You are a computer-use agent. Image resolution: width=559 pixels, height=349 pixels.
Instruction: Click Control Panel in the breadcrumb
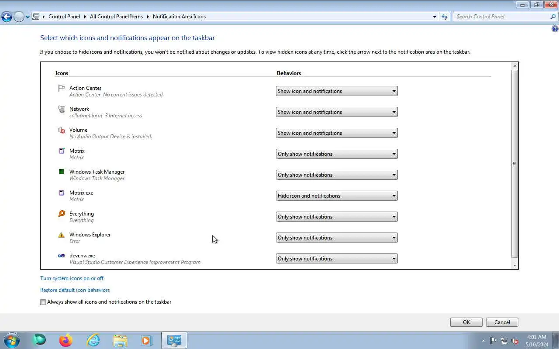[64, 17]
